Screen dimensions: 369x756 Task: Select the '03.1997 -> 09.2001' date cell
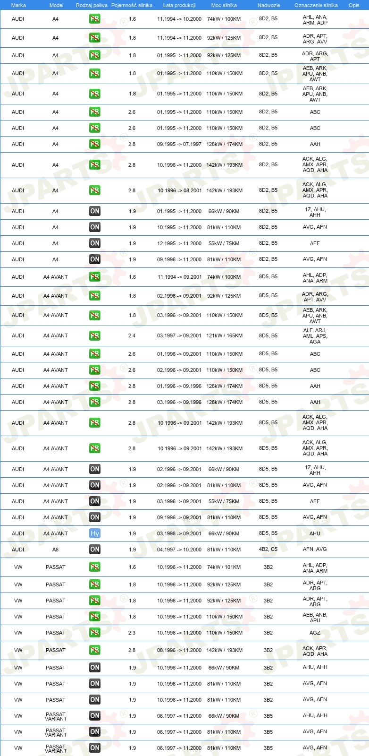click(179, 335)
